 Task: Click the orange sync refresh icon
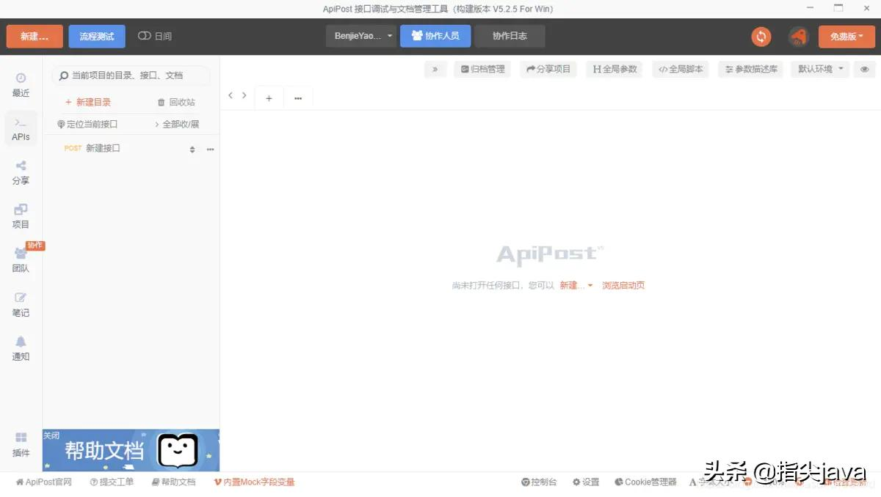(761, 36)
